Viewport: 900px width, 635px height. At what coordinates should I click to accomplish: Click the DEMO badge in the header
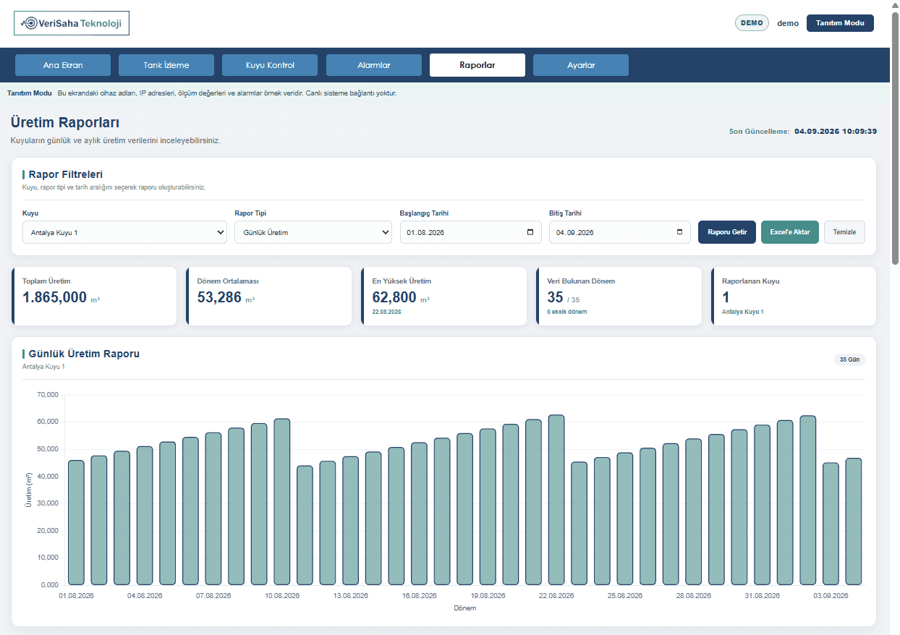(x=752, y=23)
